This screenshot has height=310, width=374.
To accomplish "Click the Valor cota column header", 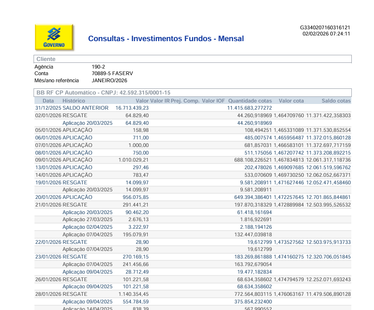I will [x=291, y=101].
